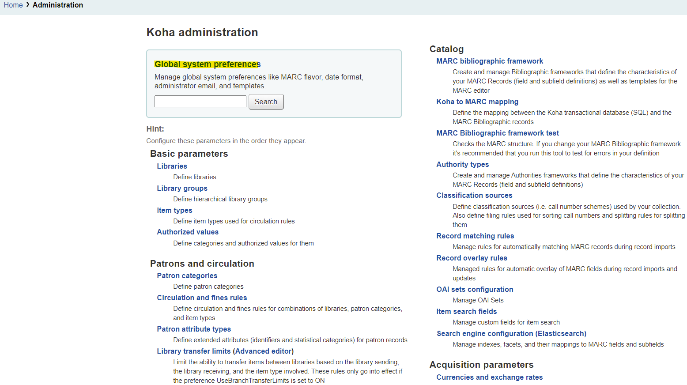The image size is (687, 385).
Task: Click Acquisition parameters heading
Action: (482, 365)
